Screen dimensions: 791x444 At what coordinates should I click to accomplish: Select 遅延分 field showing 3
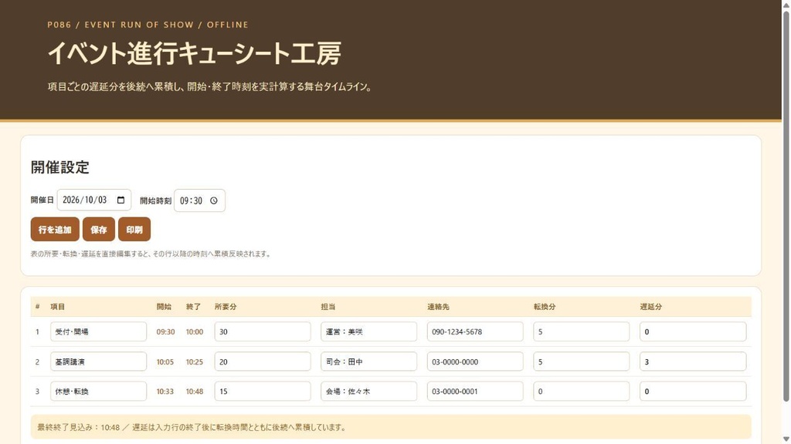693,362
